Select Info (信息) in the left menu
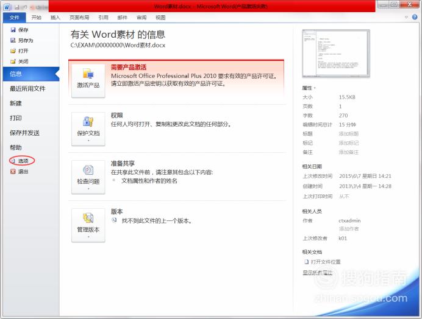422x319 pixels. (31, 74)
